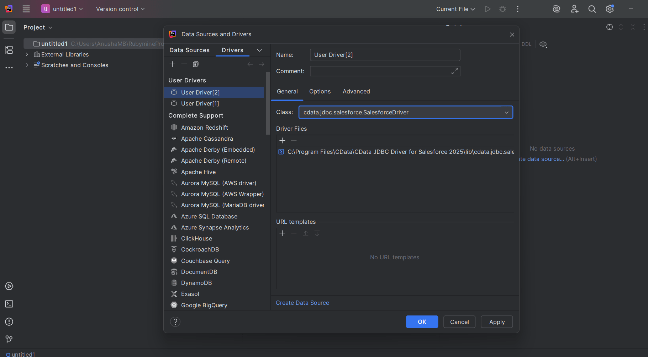The image size is (648, 357).
Task: Remove the selected driver using the minus icon
Action: point(184,64)
